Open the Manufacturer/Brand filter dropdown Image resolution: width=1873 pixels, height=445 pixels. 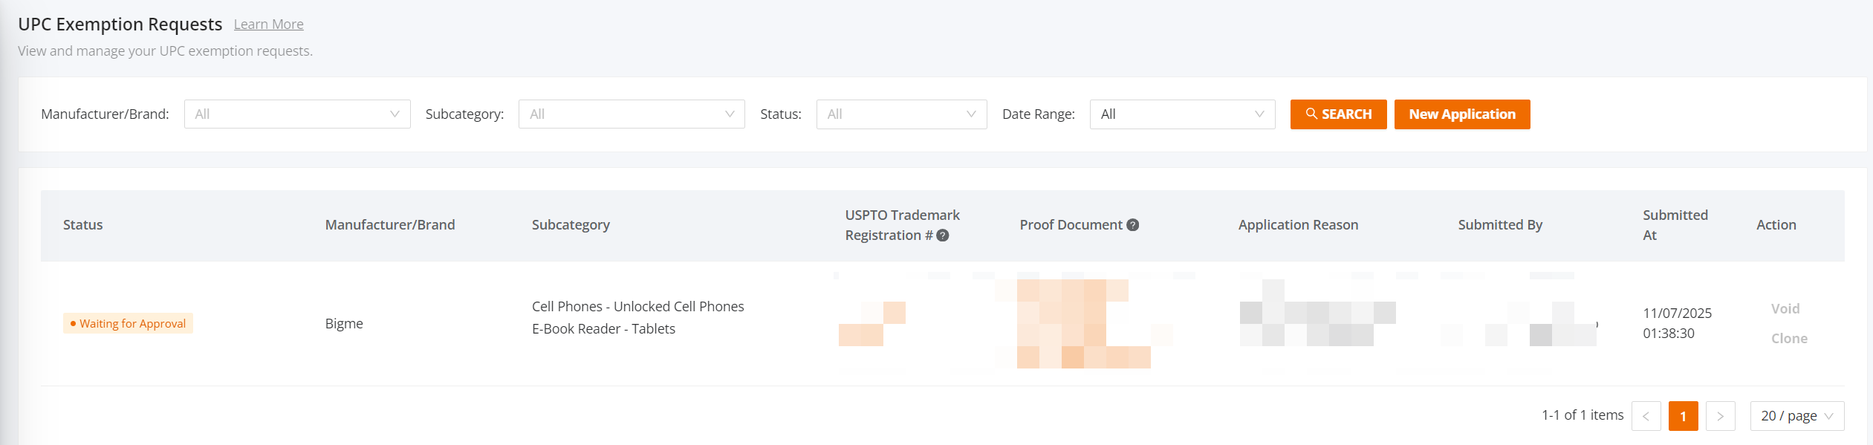point(296,114)
